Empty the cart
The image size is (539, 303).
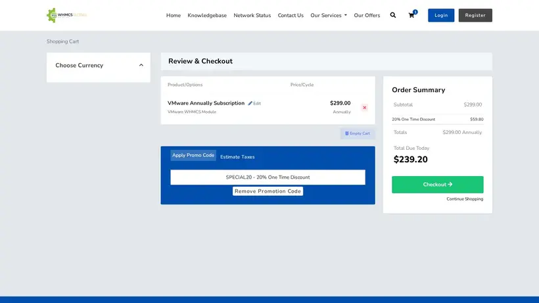(358, 133)
